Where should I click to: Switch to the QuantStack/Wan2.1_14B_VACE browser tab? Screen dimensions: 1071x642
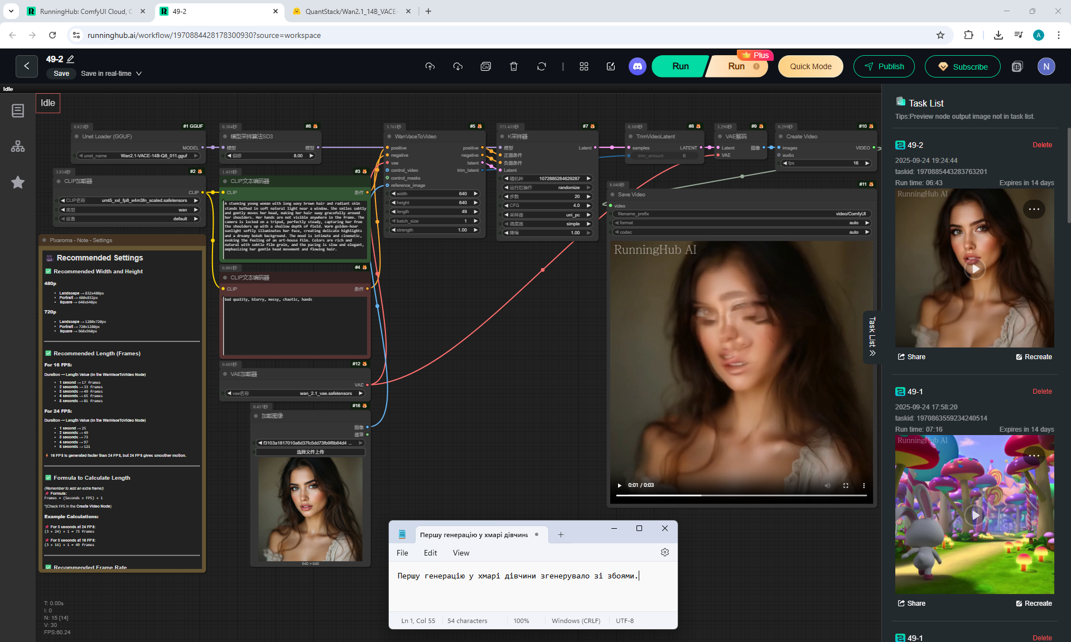pyautogui.click(x=351, y=11)
